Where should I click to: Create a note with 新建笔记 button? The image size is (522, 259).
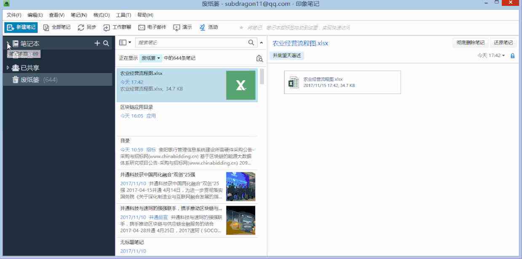[21, 27]
